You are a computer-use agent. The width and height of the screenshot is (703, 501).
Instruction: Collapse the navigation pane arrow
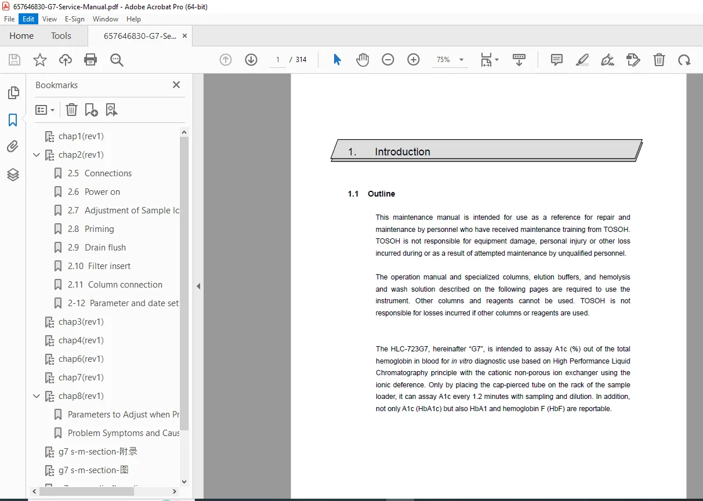(198, 286)
